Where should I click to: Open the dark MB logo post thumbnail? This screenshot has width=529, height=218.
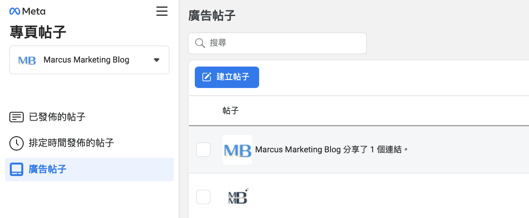[x=238, y=196]
